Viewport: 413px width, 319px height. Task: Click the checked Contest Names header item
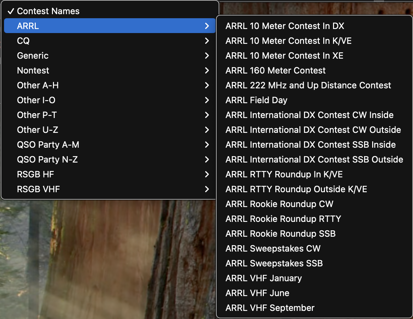[110, 11]
